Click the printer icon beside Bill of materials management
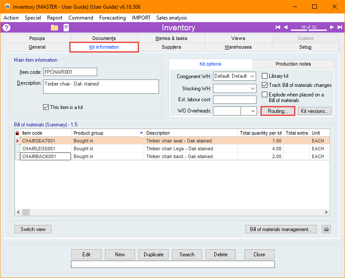Image resolution: width=345 pixels, height=278 pixels. point(326,229)
